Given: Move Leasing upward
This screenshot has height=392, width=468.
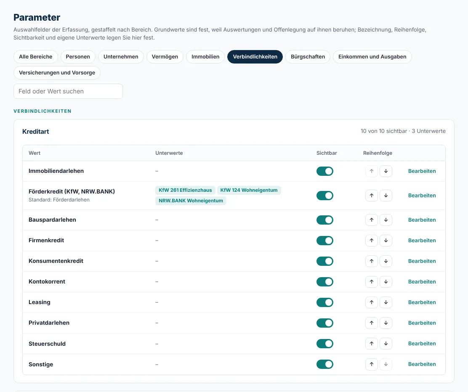Looking at the screenshot, I should [x=372, y=302].
